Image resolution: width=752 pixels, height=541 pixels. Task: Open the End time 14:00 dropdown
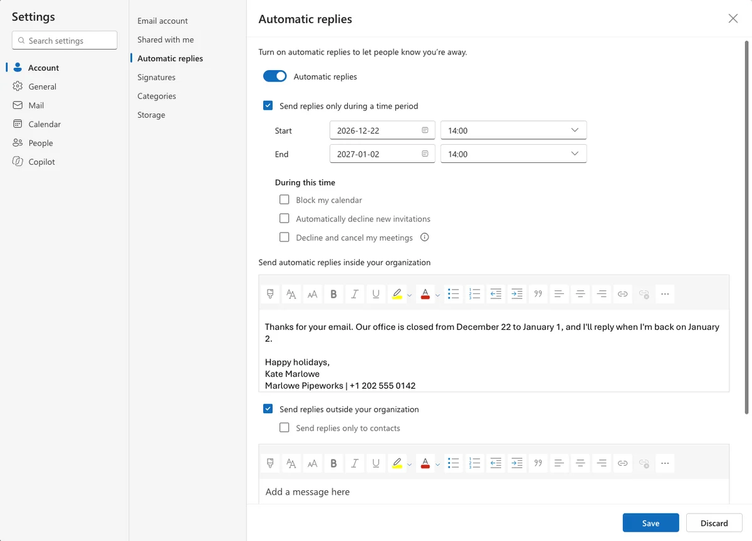tap(513, 154)
